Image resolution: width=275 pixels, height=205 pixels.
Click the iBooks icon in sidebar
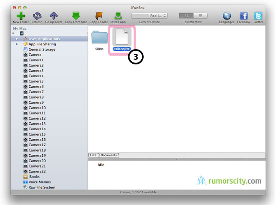click(x=26, y=177)
